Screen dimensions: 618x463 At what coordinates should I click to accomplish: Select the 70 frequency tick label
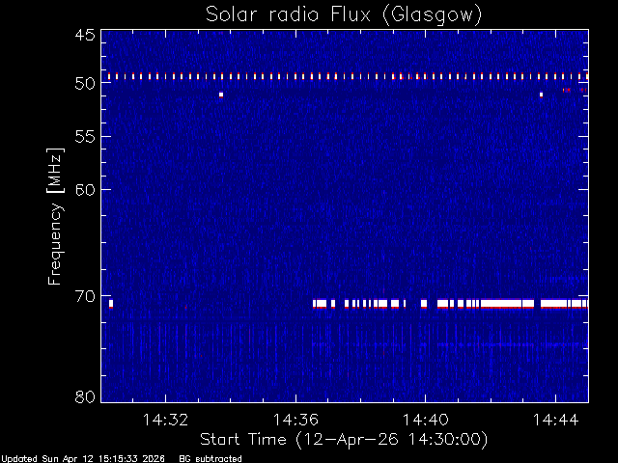coord(85,296)
